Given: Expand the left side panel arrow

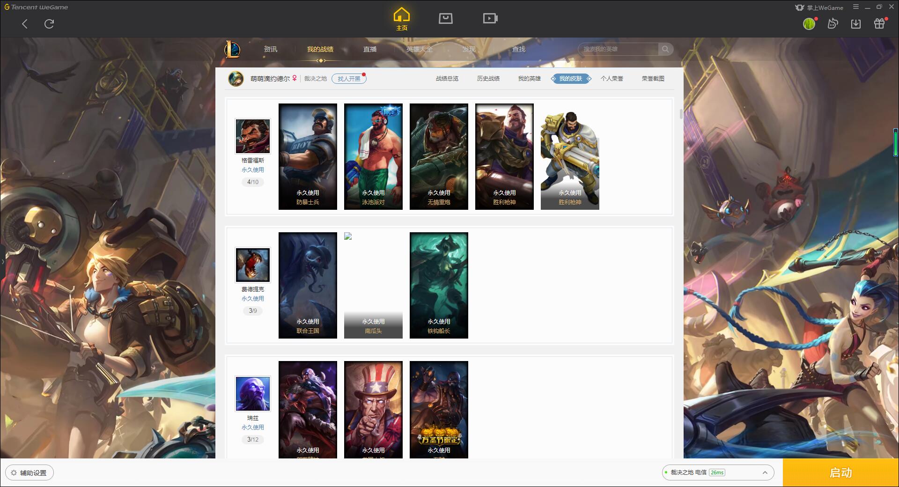Looking at the screenshot, I should [2, 261].
